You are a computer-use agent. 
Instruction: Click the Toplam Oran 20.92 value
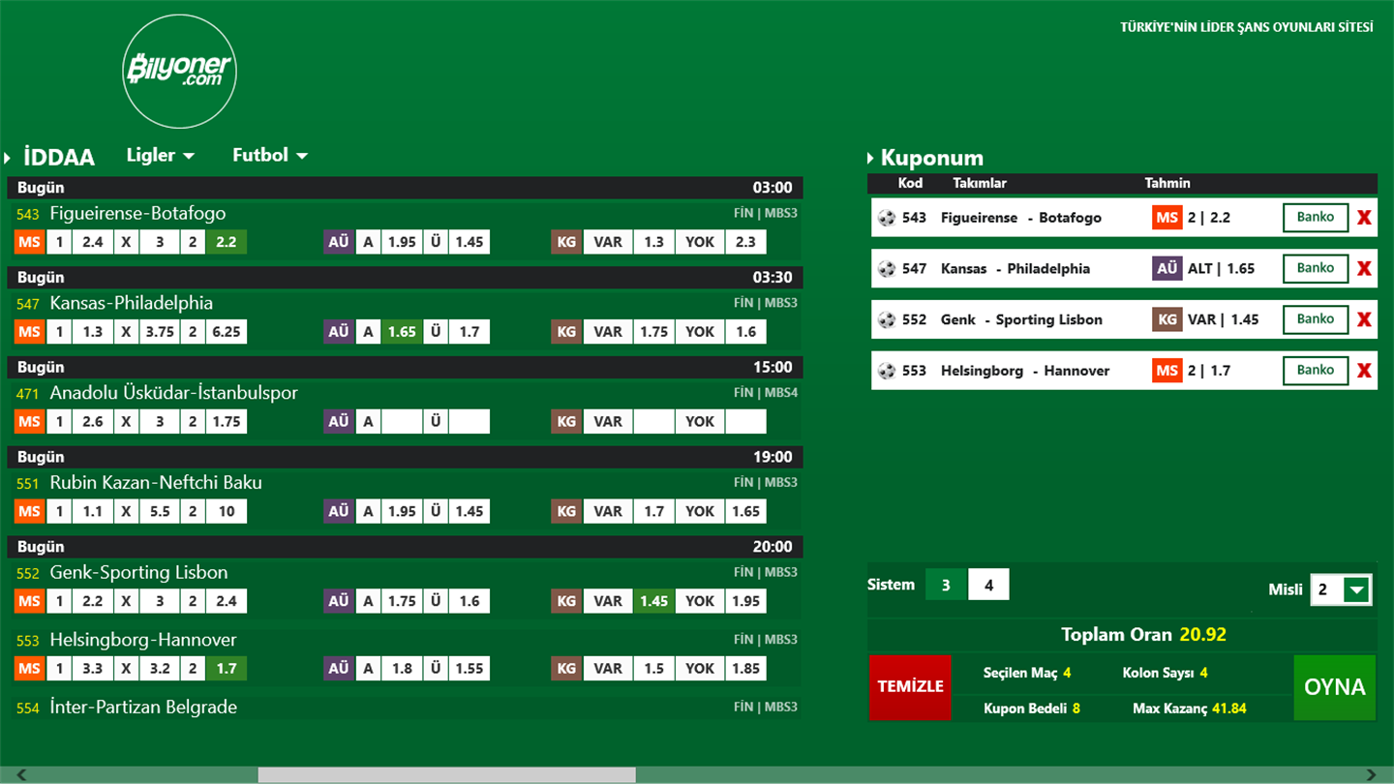pos(1203,635)
